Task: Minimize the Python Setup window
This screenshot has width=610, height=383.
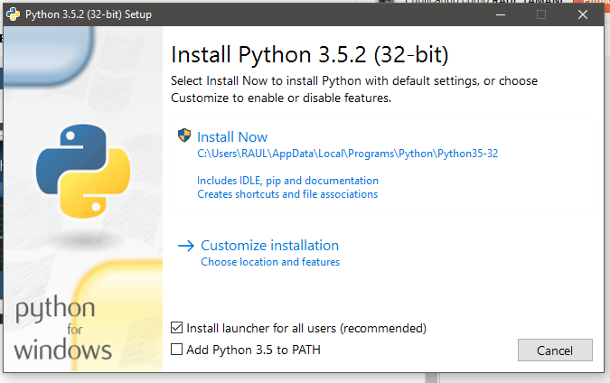Action: [x=501, y=14]
